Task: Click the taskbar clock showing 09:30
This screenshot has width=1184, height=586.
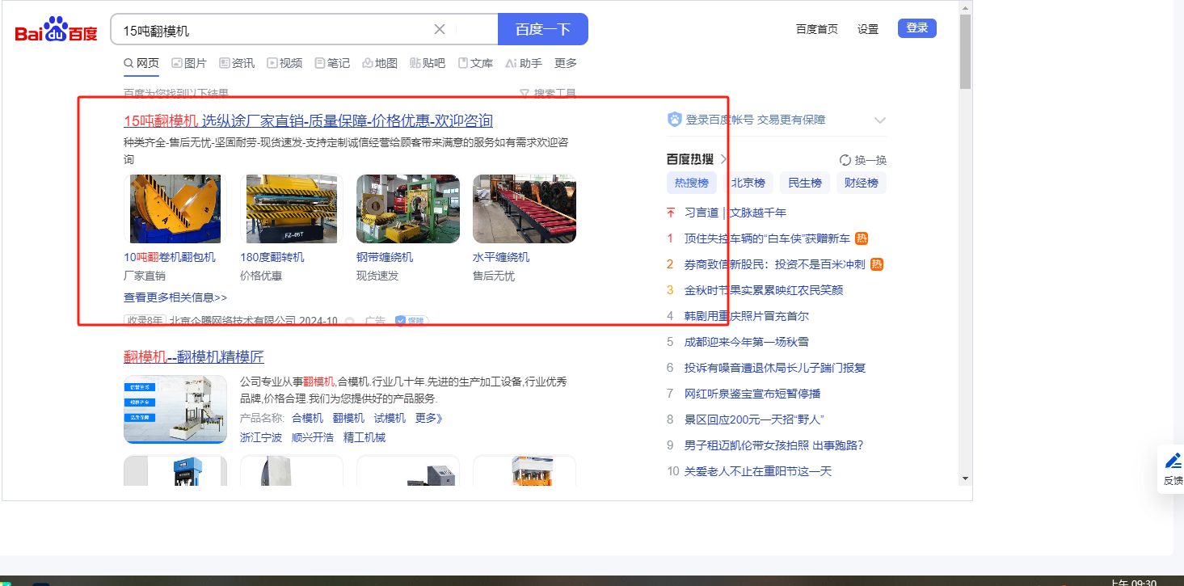Action: point(1132,582)
